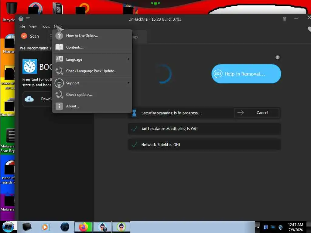The width and height of the screenshot is (311, 233).
Task: Click the question mark guide icon
Action: (59, 36)
